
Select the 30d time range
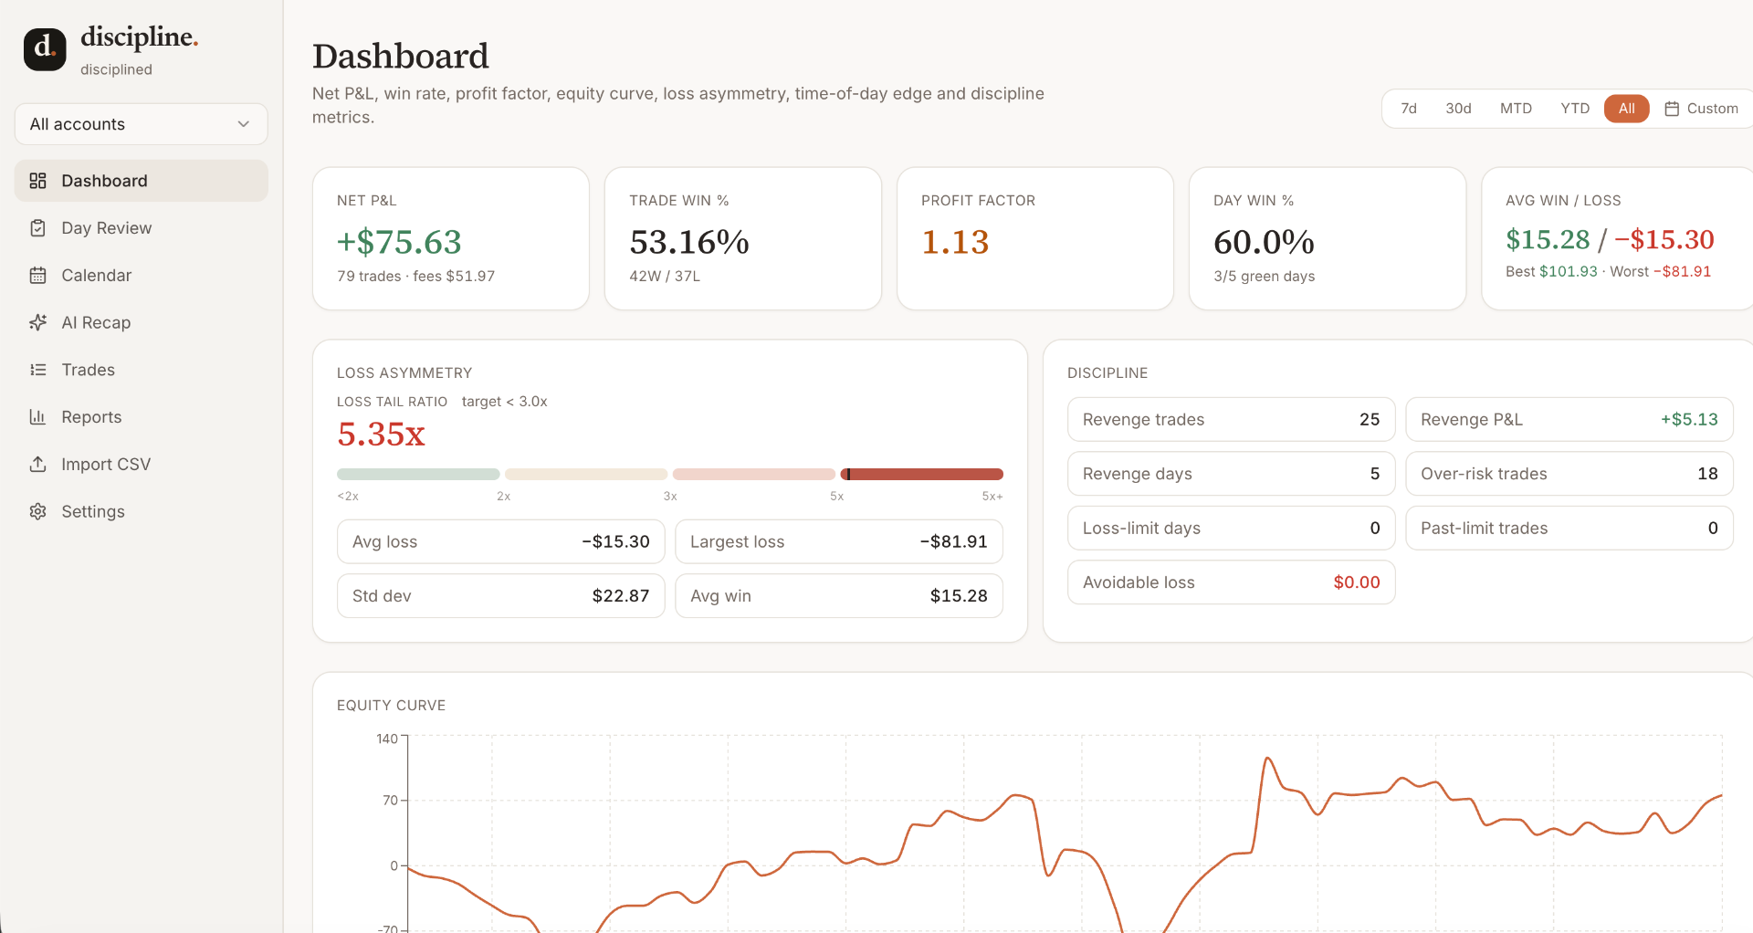click(1458, 109)
